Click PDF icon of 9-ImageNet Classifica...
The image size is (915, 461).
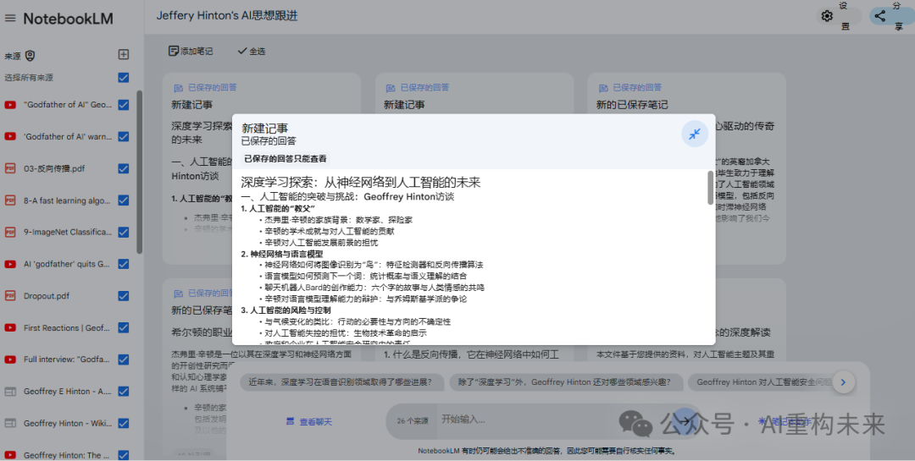click(x=10, y=232)
